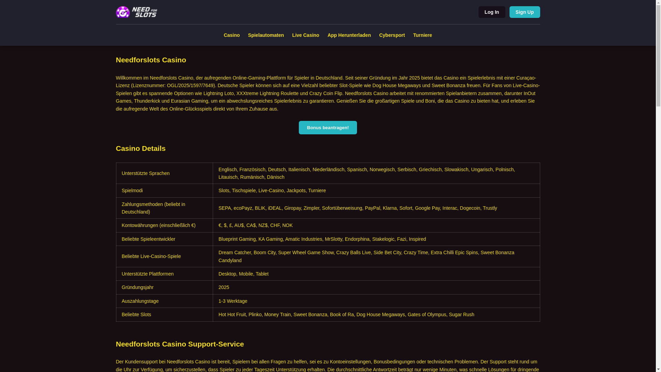
Task: Click the Need for Slots logo
Action: (137, 12)
